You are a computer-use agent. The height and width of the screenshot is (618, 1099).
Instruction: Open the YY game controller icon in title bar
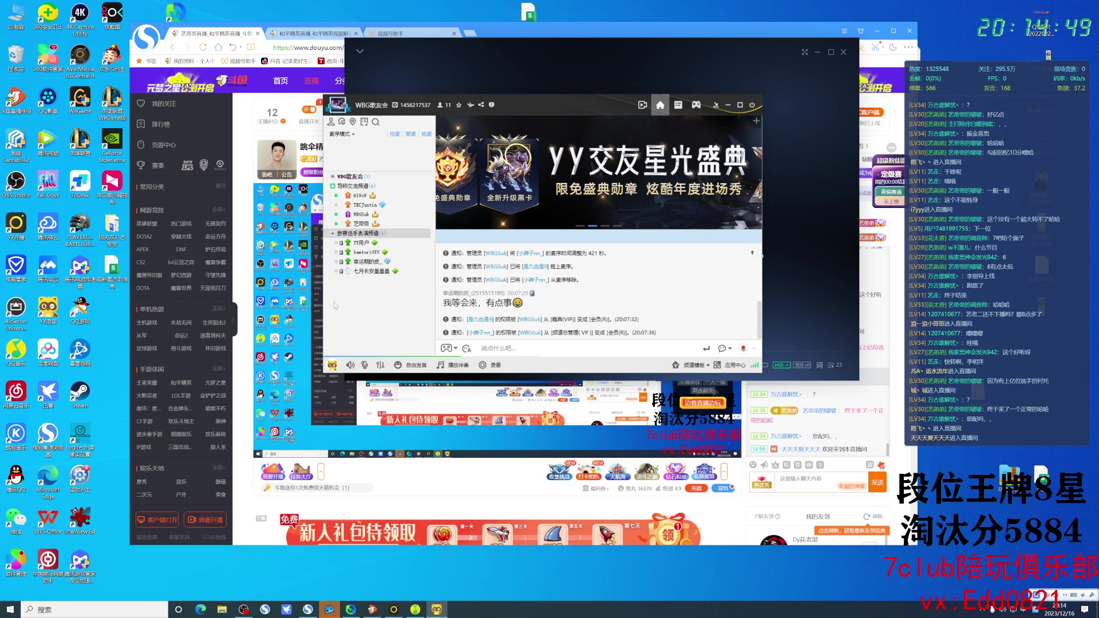pos(696,105)
